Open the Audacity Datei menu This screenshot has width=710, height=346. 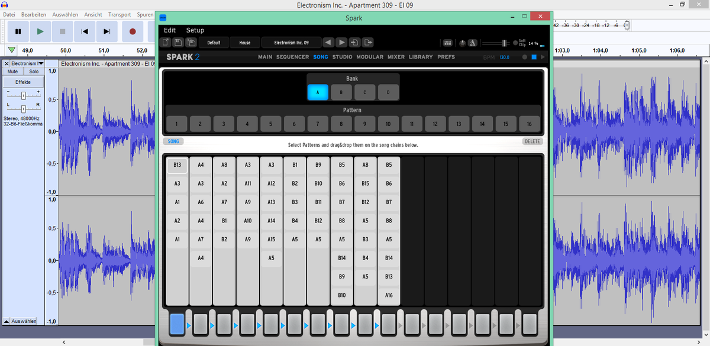tap(9, 14)
